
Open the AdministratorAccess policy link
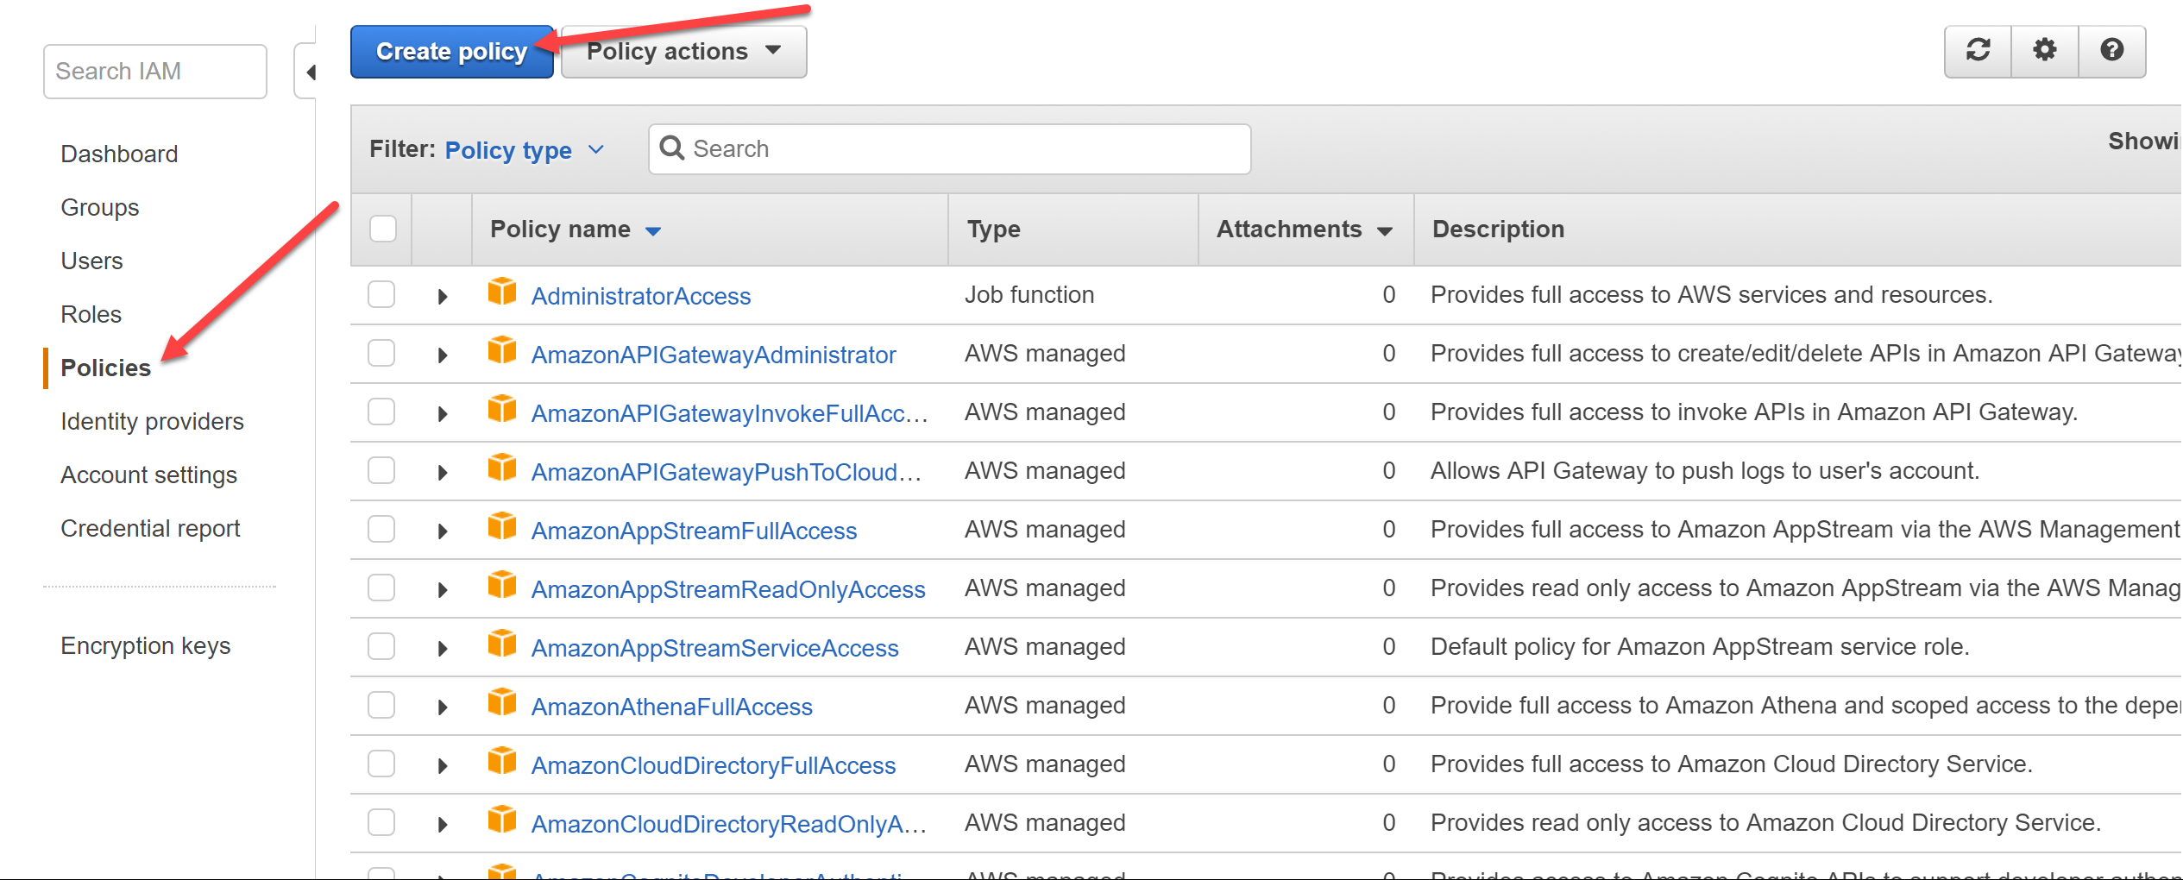[641, 296]
